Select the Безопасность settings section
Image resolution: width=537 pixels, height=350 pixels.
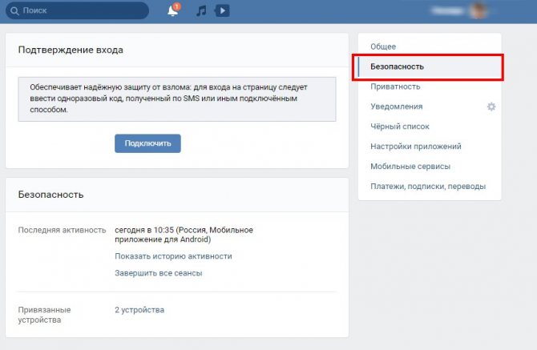397,66
